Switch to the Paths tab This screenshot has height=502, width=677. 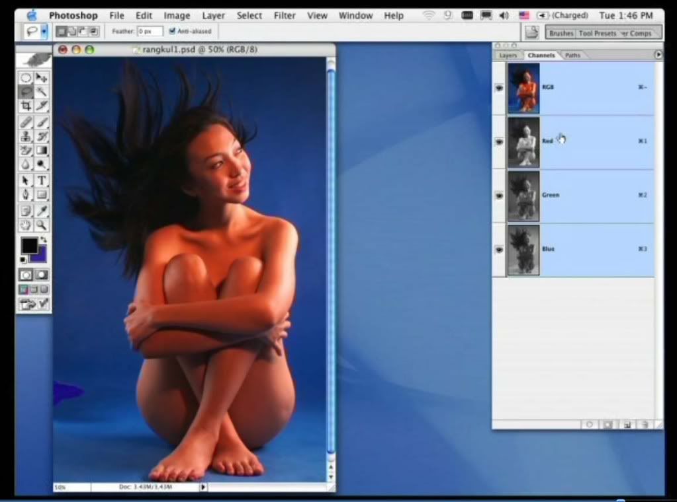(x=572, y=55)
